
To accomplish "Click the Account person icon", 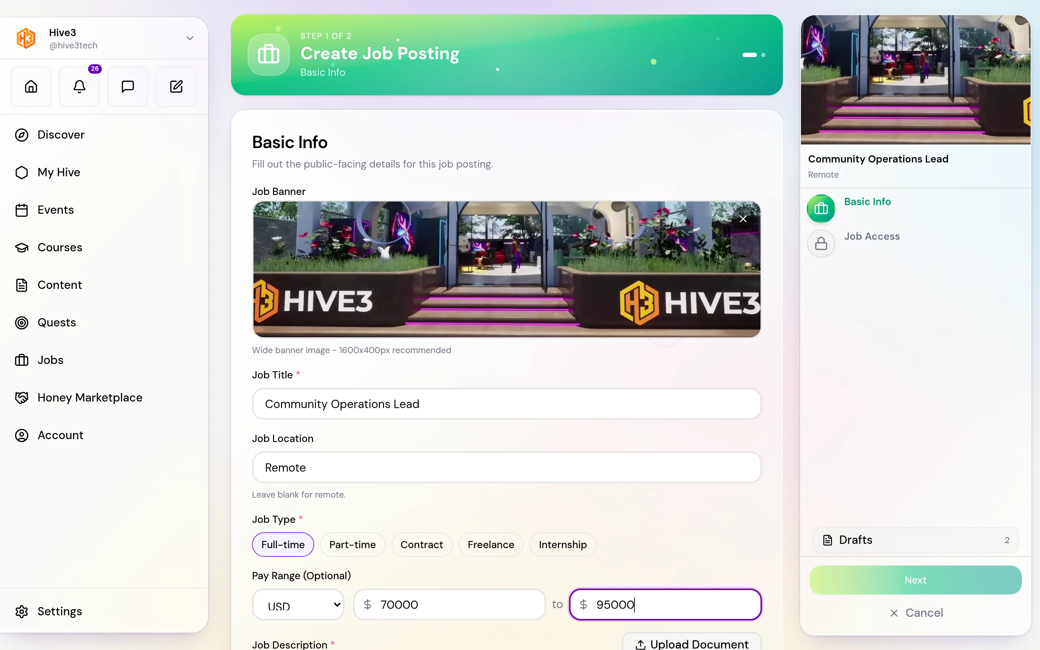I will (x=22, y=435).
